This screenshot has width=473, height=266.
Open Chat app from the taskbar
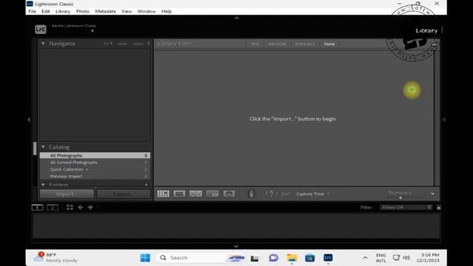273,258
